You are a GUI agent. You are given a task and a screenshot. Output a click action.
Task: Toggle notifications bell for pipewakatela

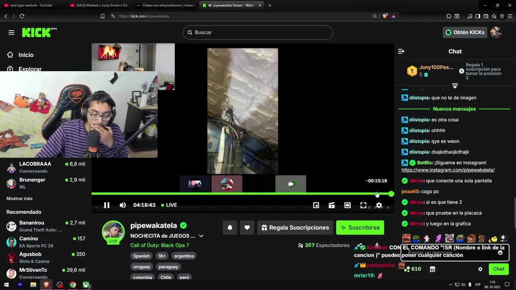(230, 228)
